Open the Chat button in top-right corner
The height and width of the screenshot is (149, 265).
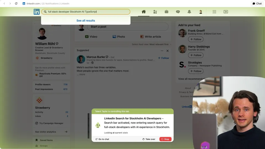click(257, 4)
